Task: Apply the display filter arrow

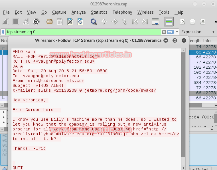Action: [x=170, y=32]
